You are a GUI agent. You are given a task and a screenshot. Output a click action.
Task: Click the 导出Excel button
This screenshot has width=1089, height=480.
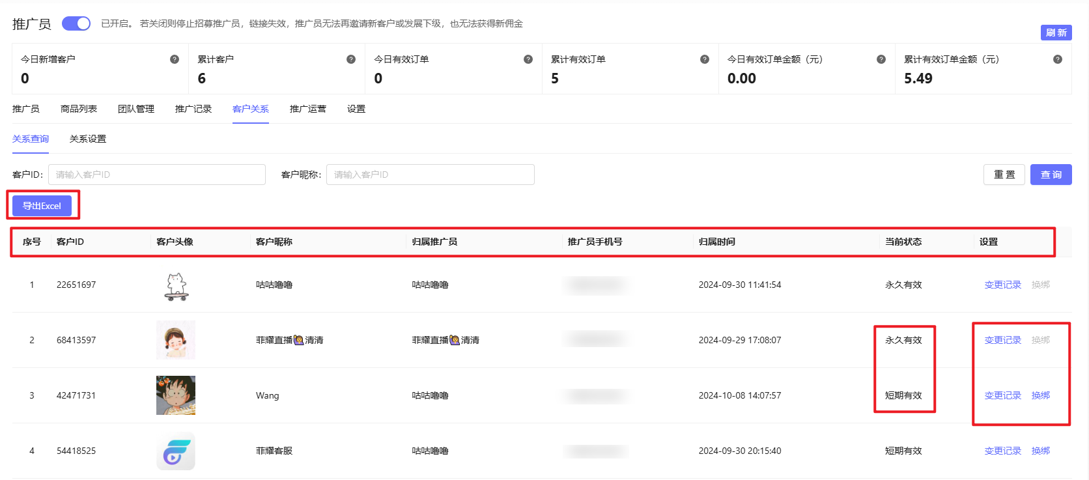(42, 206)
